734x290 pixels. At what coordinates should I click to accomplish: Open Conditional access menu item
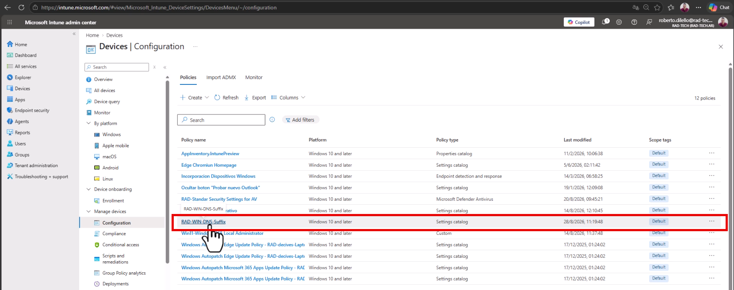116,244
